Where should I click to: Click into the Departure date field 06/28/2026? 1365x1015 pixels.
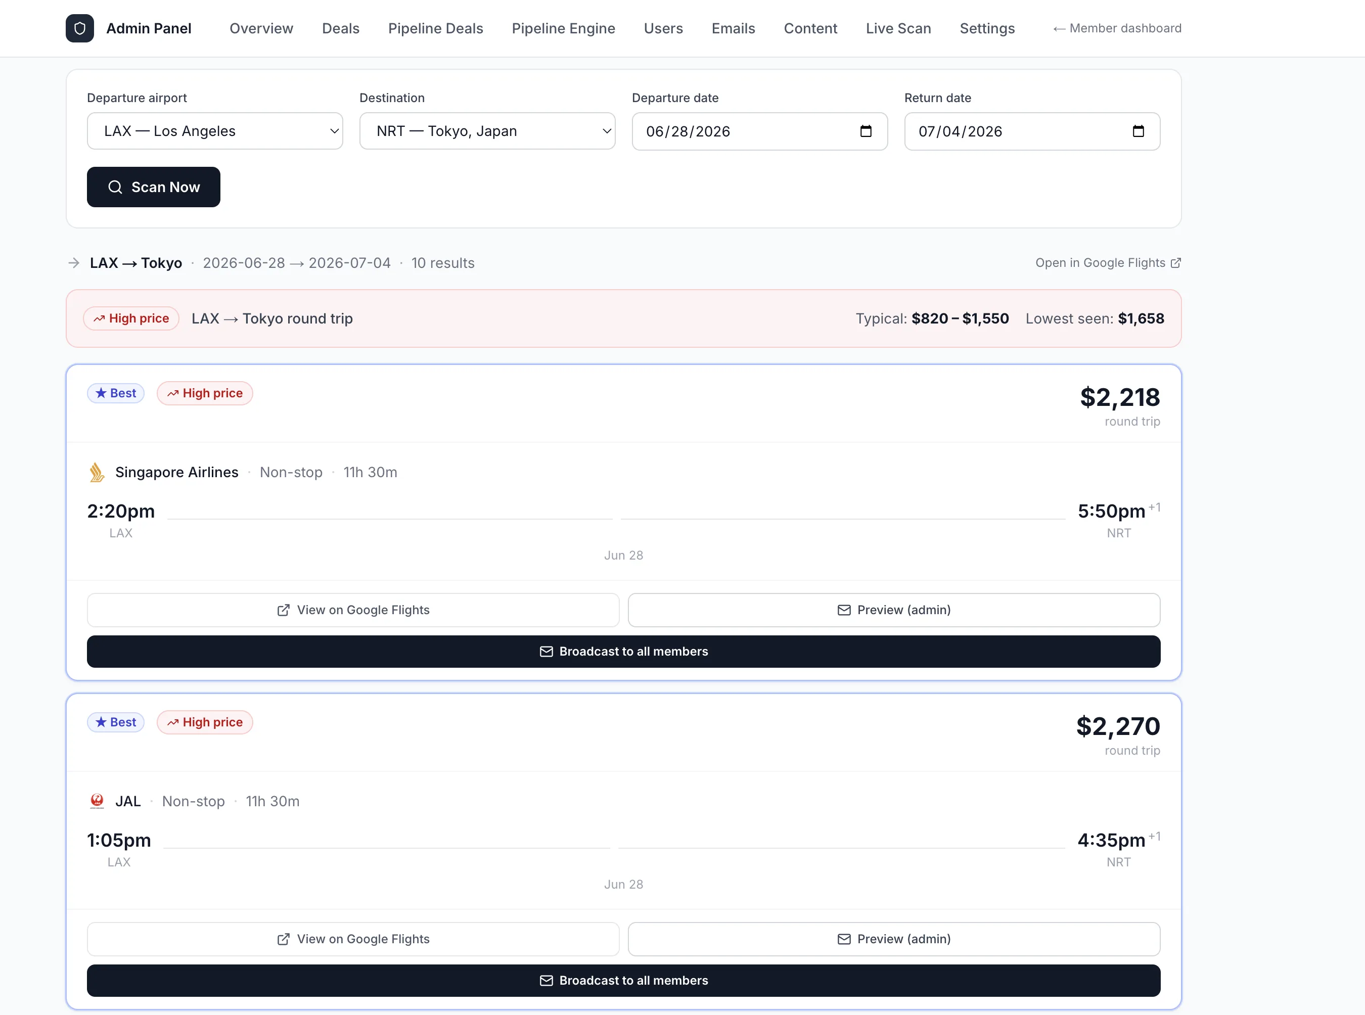pos(760,131)
